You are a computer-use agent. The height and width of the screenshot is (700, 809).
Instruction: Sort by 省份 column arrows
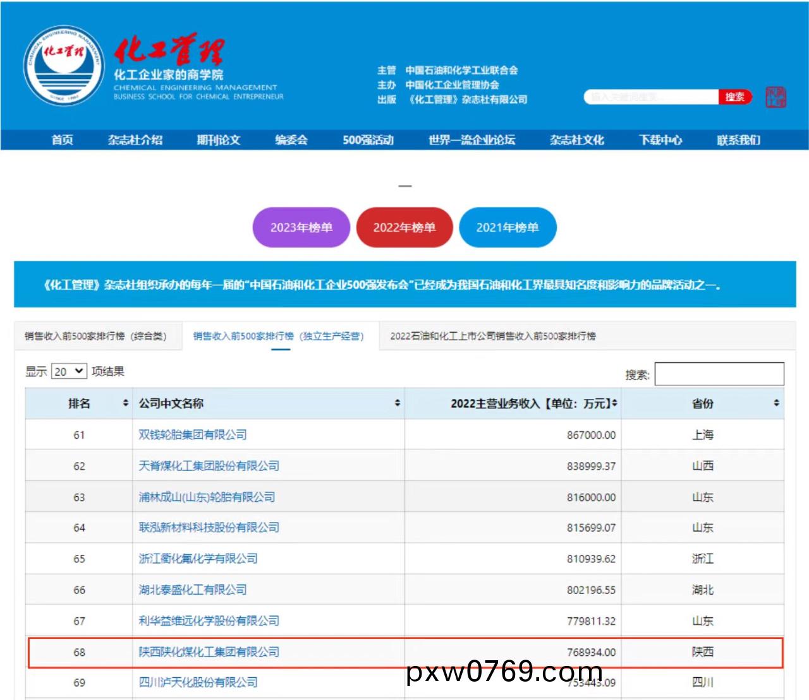[776, 403]
